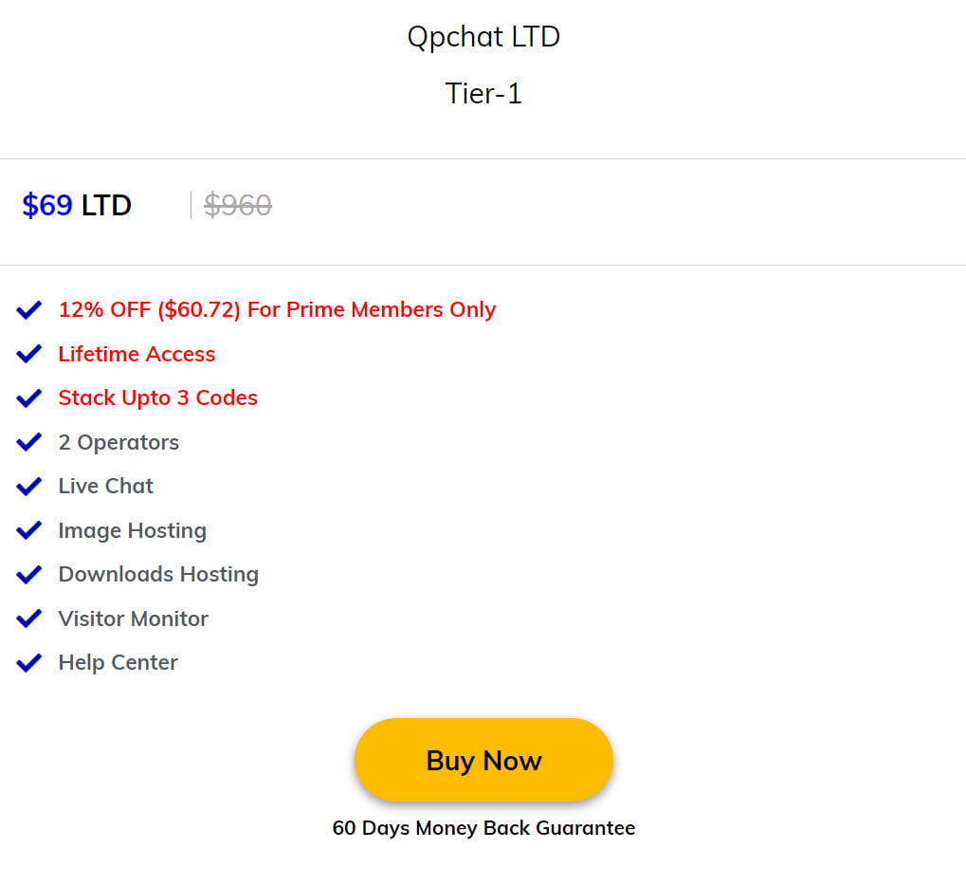
Task: Click the blue $69 price
Action: click(46, 205)
